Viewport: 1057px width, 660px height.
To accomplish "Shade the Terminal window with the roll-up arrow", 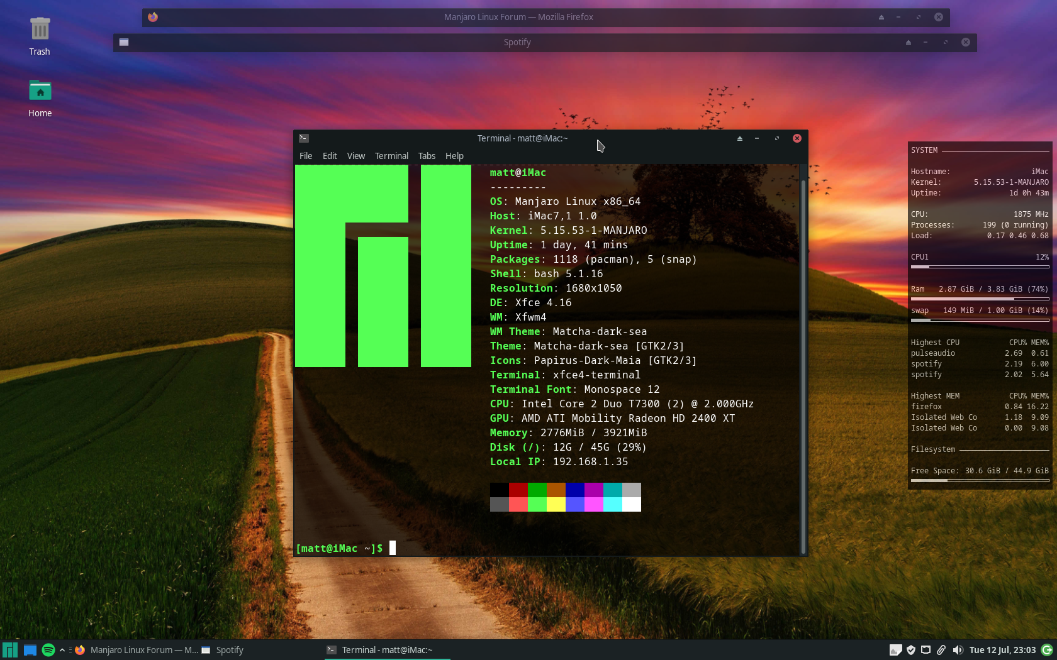I will (x=740, y=138).
